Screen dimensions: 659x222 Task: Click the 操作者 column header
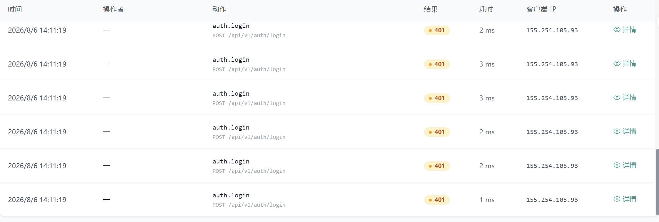113,9
